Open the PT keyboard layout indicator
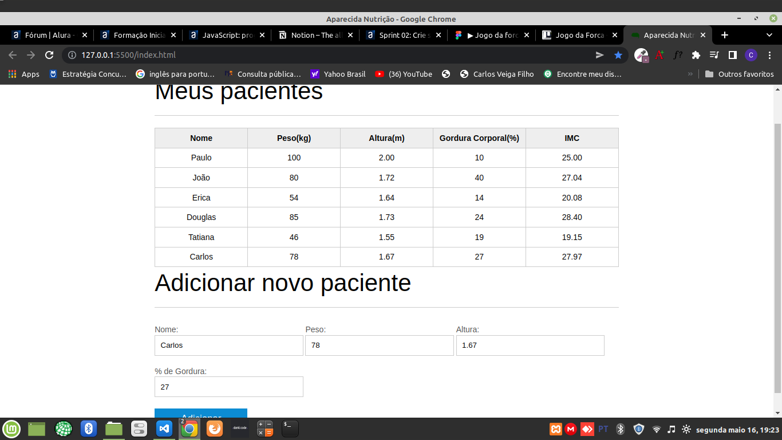 [x=603, y=429]
